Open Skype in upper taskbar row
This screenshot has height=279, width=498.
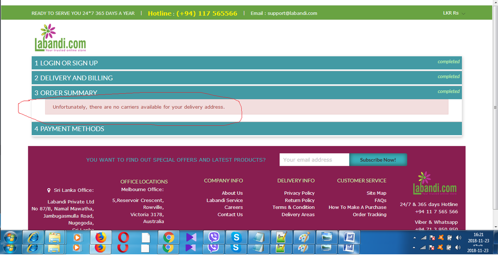pyautogui.click(x=236, y=237)
